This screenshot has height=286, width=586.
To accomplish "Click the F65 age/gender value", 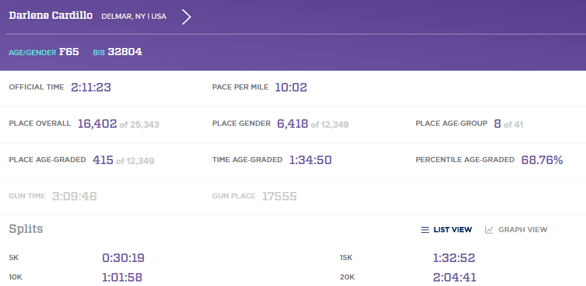I will click(x=69, y=52).
